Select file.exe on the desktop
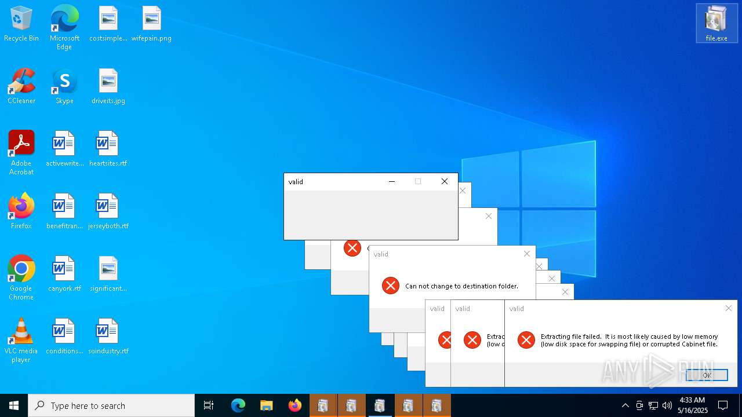The image size is (742, 417). pyautogui.click(x=716, y=24)
